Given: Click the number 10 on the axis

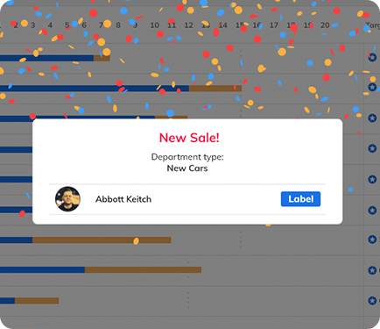Looking at the screenshot, I should point(154,25).
